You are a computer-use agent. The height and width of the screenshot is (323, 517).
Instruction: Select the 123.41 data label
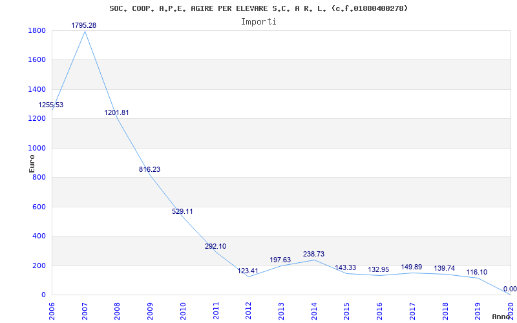[x=248, y=271]
